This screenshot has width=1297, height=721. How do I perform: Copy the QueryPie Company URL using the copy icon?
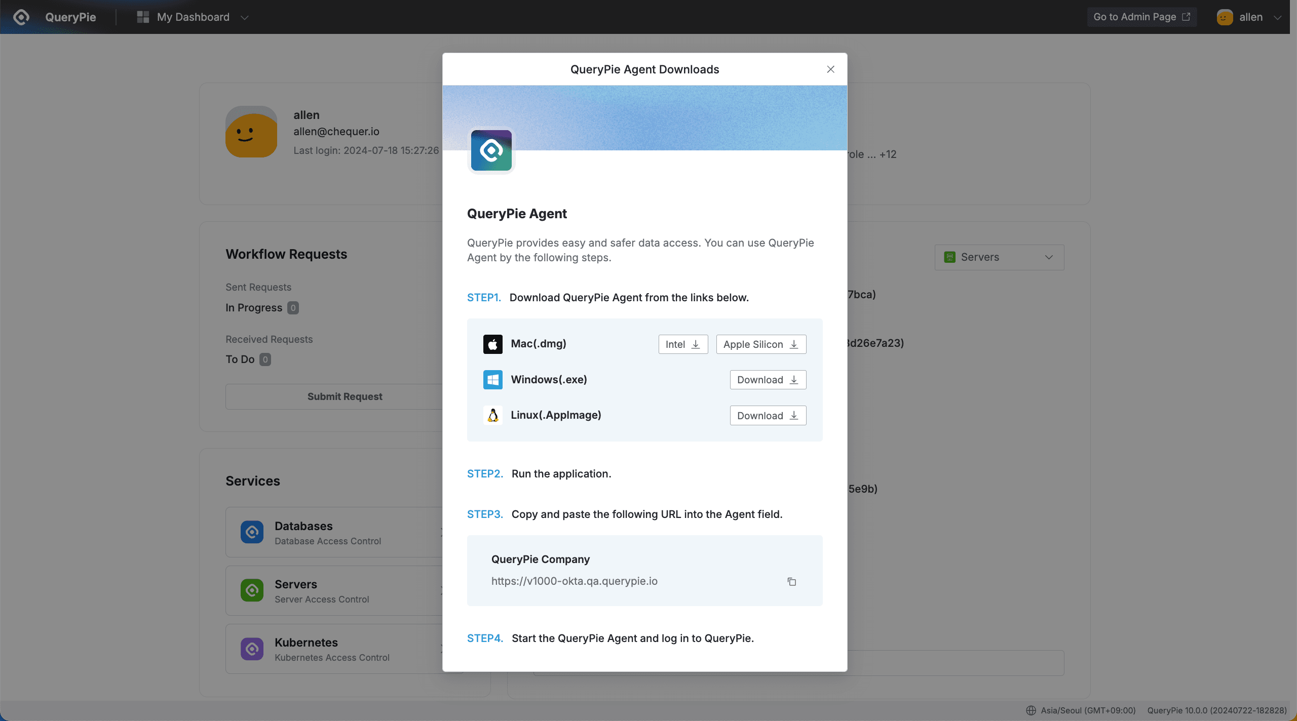[x=791, y=581]
